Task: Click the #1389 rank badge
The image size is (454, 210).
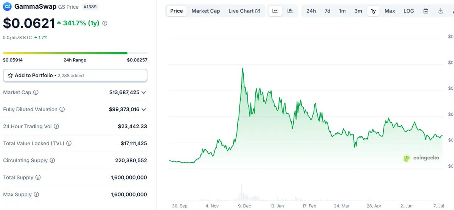Action: [x=90, y=6]
